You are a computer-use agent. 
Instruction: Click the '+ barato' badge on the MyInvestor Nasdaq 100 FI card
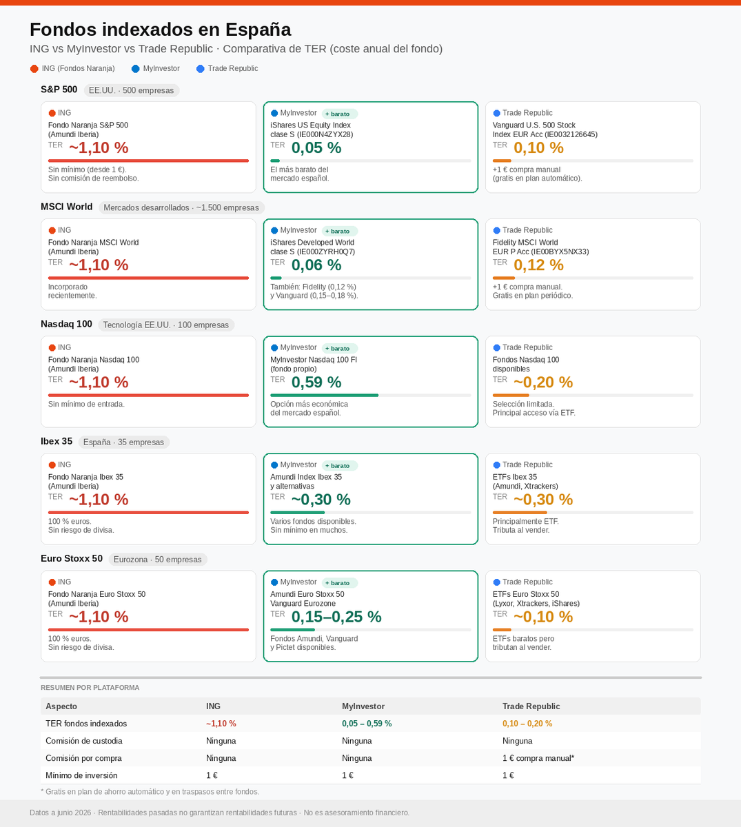339,348
